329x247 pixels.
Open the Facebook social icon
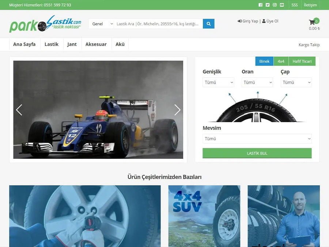(260, 5)
